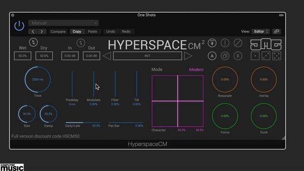
Task: Change the Mode from Modern
Action: (196, 70)
